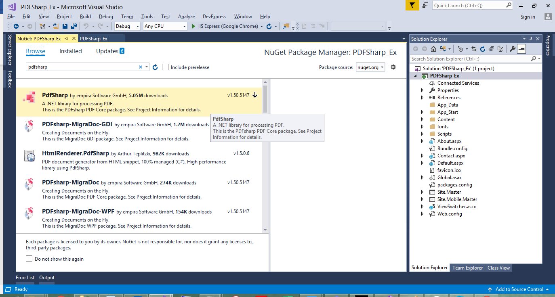This screenshot has width=555, height=297.
Task: Switch to the Class View tab
Action: pos(498,268)
